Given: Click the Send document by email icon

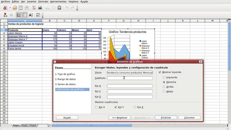Looking at the screenshot, I should (27, 8).
